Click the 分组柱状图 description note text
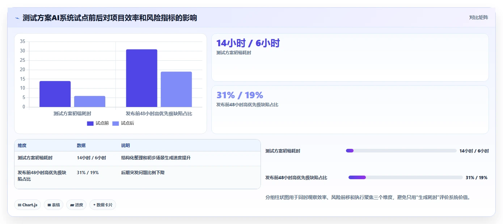 tap(368, 198)
